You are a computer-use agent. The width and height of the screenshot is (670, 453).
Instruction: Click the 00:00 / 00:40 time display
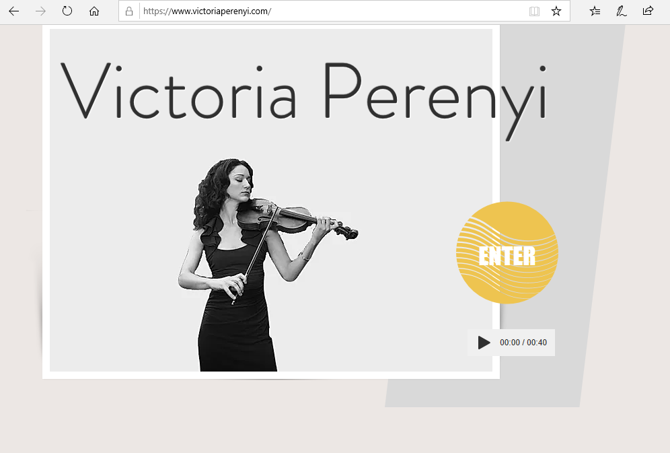tap(523, 343)
